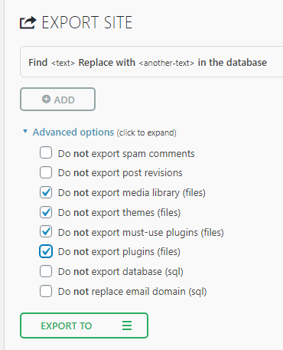
Task: Open the hamburger menu icon on Export To
Action: [x=127, y=325]
